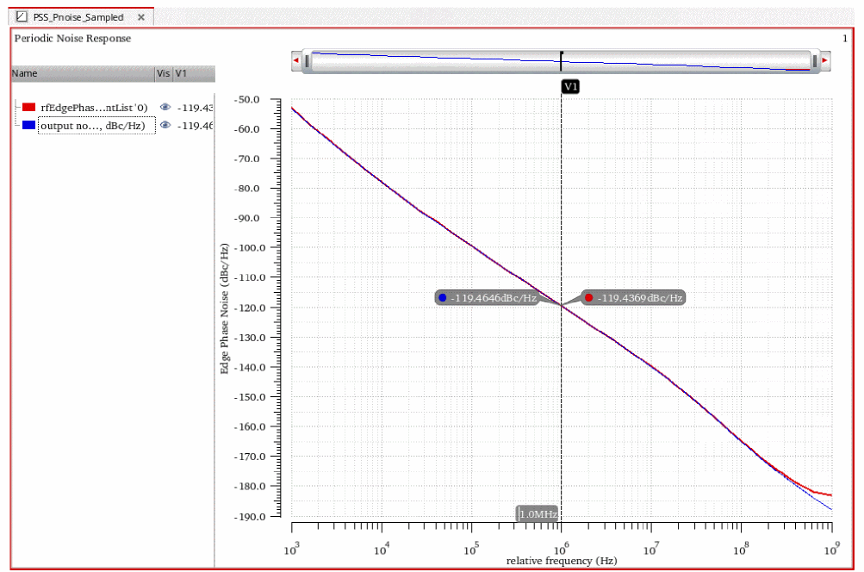Close the PSS_Pnoise_Sampled tab
The image size is (864, 572).
(x=141, y=17)
